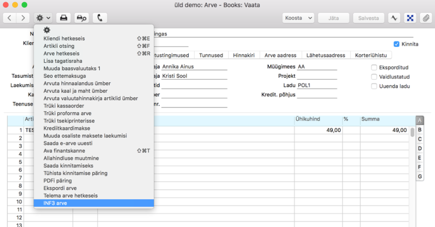Select matrix view C button

tap(420, 139)
